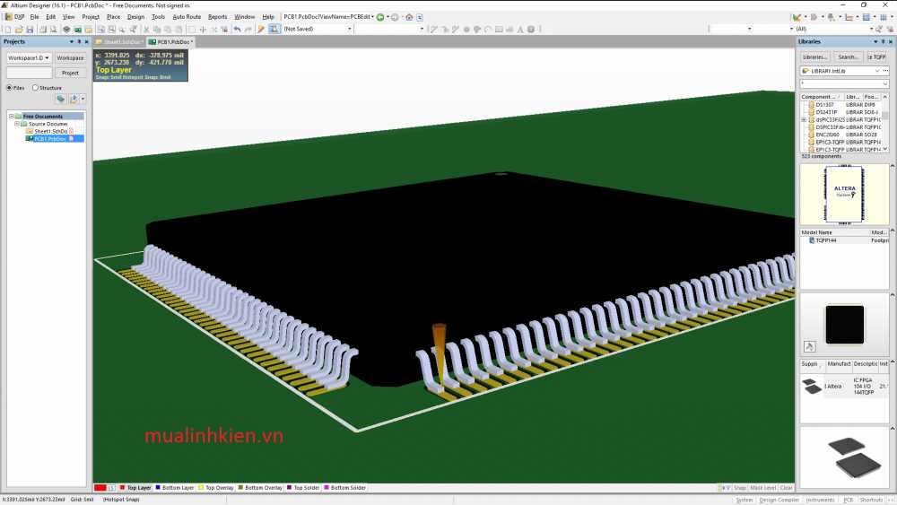Select the Files radio button

10,88
